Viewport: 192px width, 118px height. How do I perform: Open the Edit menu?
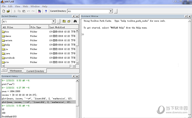10,6
